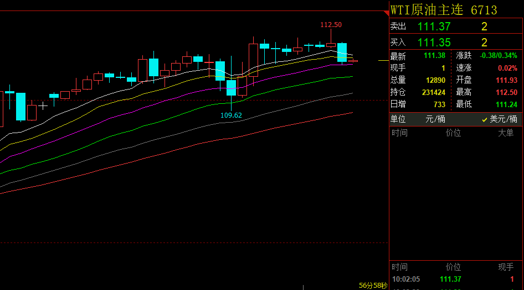524x290 pixels.
Task: Click the large cyan candle below 112.50 label
Action: point(342,52)
